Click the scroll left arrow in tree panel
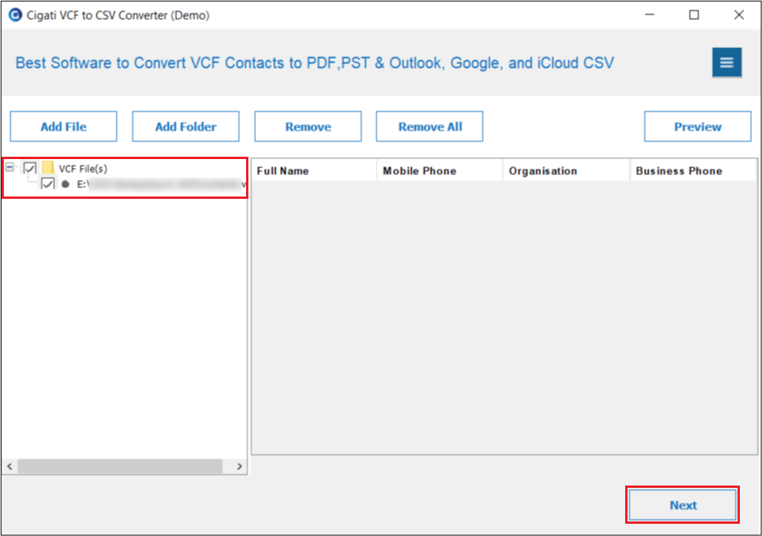Image resolution: width=762 pixels, height=536 pixels. click(x=10, y=466)
